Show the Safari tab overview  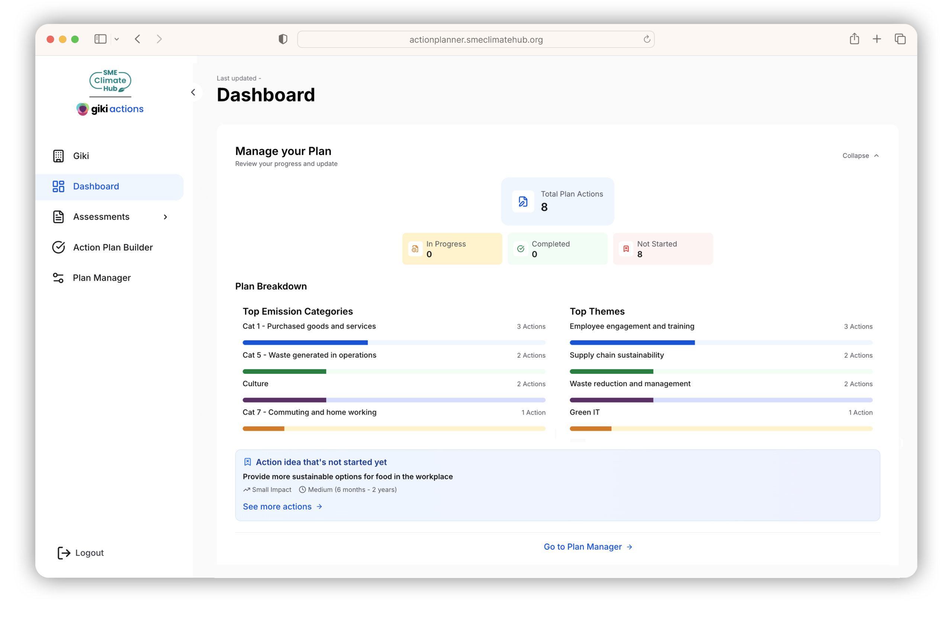tap(900, 39)
